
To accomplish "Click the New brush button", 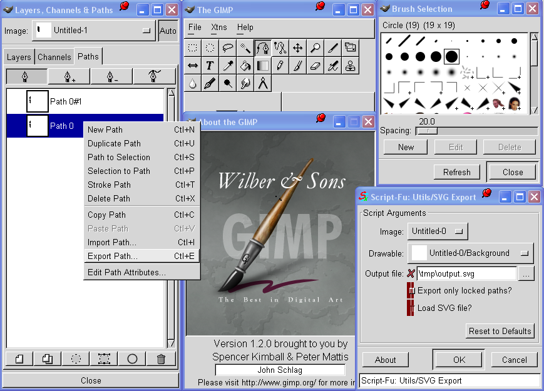I will (x=406, y=147).
